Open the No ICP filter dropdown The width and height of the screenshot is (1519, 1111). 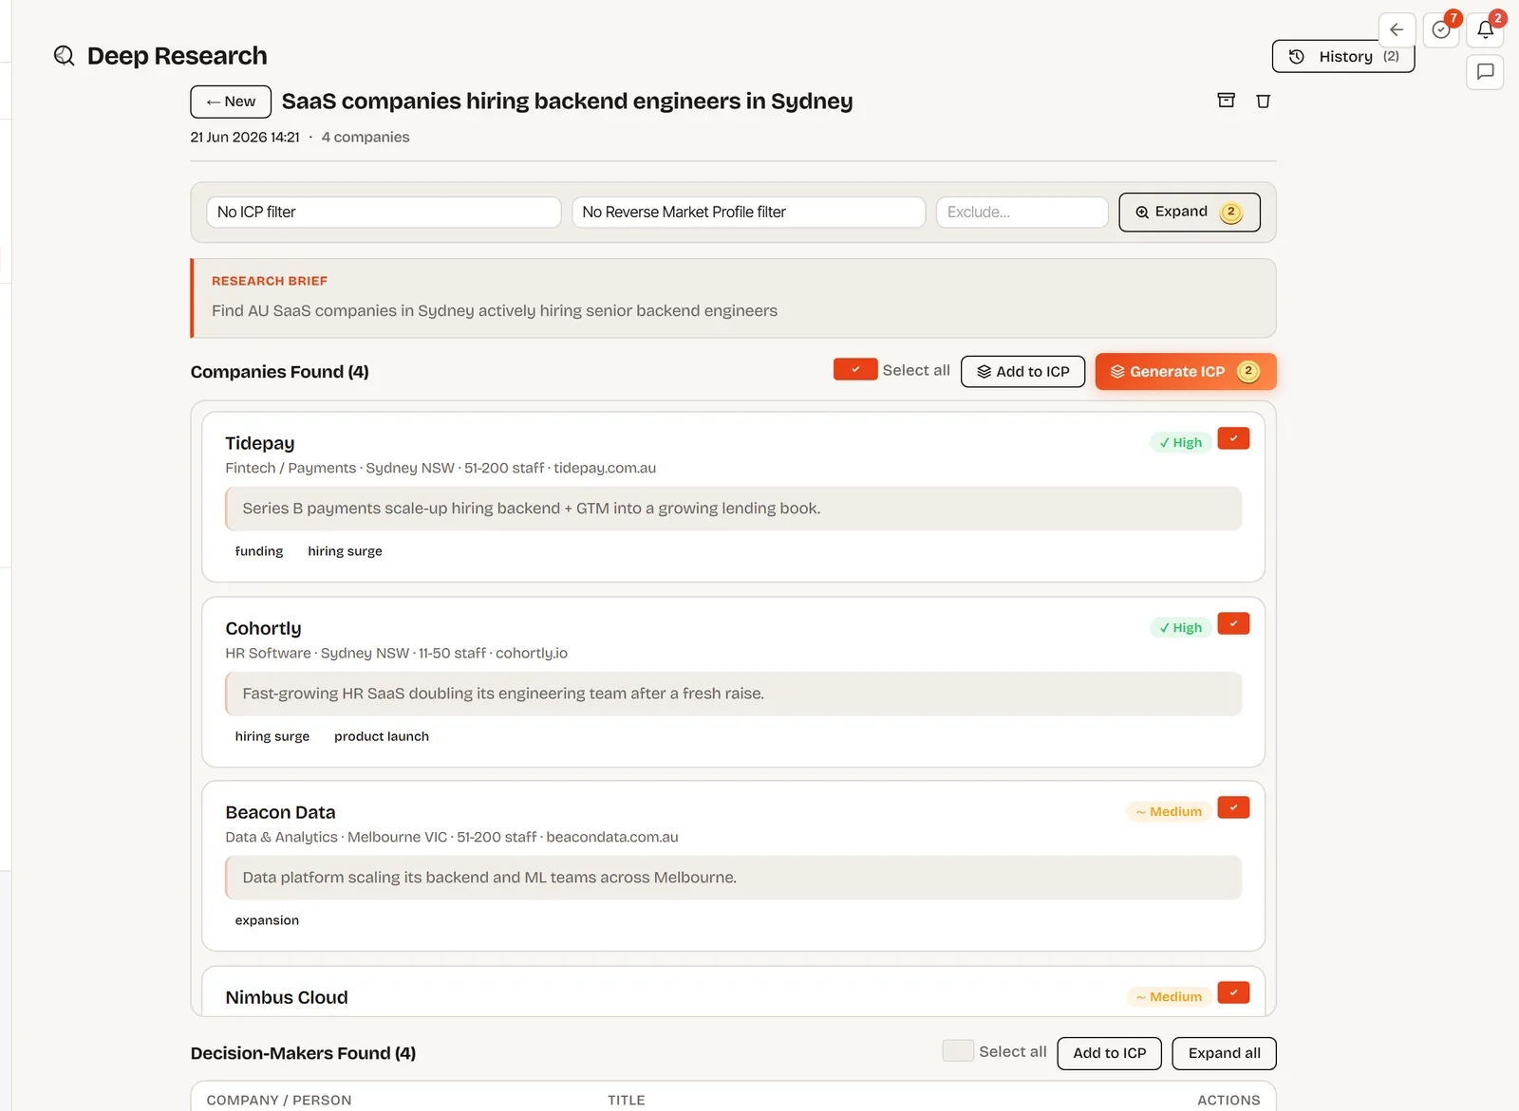point(384,213)
